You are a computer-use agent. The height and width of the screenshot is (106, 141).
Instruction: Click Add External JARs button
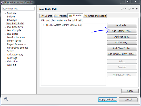(x=122, y=31)
